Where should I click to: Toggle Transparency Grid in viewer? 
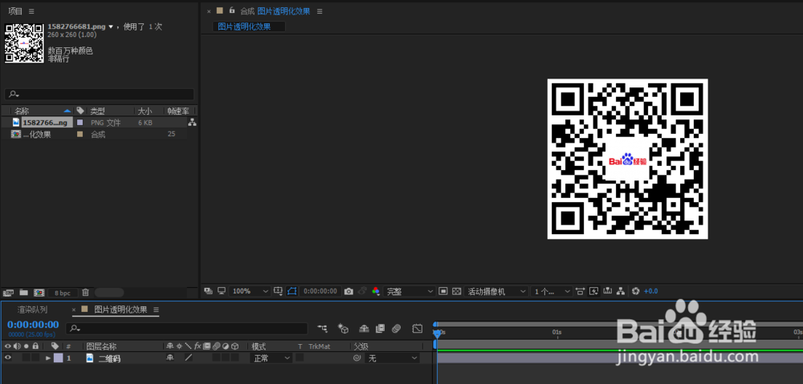457,291
